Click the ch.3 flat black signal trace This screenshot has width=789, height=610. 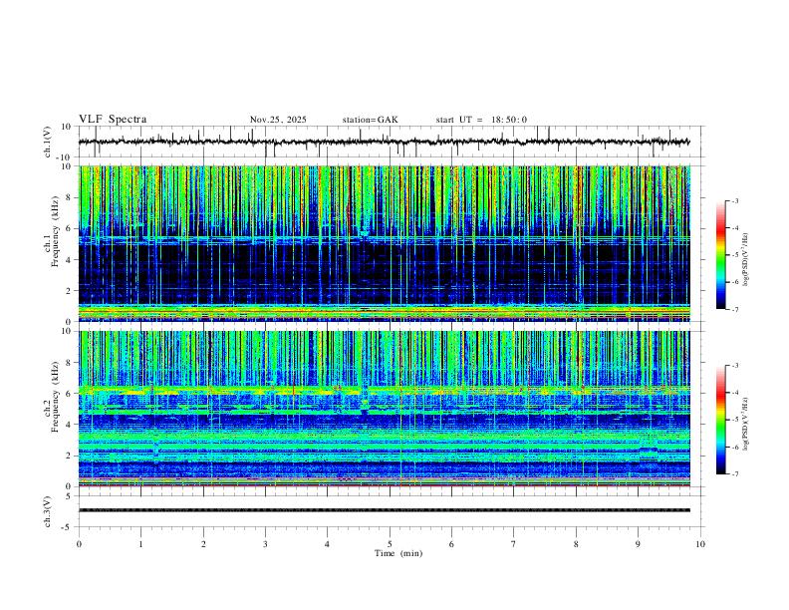(x=384, y=510)
